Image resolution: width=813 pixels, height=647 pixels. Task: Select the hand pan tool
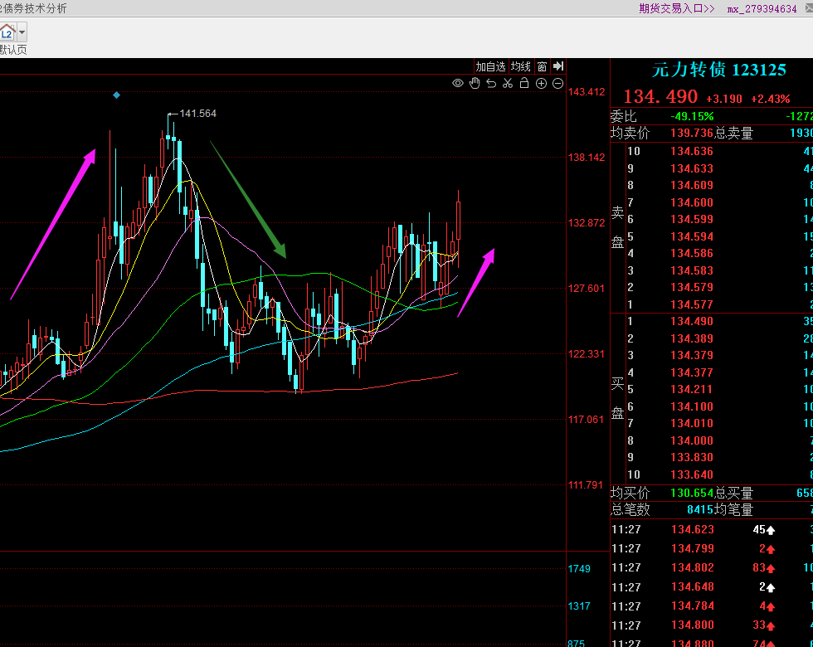coord(475,83)
